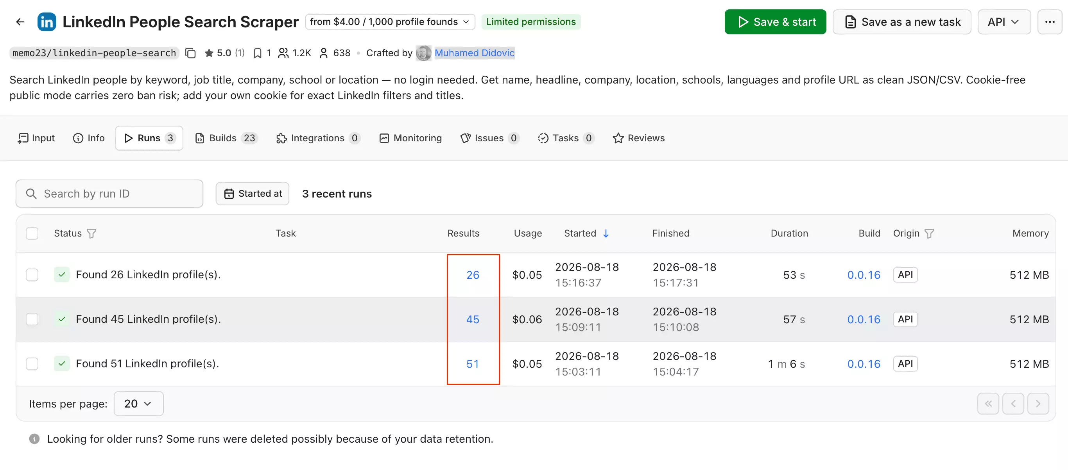Select the Runs tab
Image resolution: width=1068 pixels, height=470 pixels.
149,138
